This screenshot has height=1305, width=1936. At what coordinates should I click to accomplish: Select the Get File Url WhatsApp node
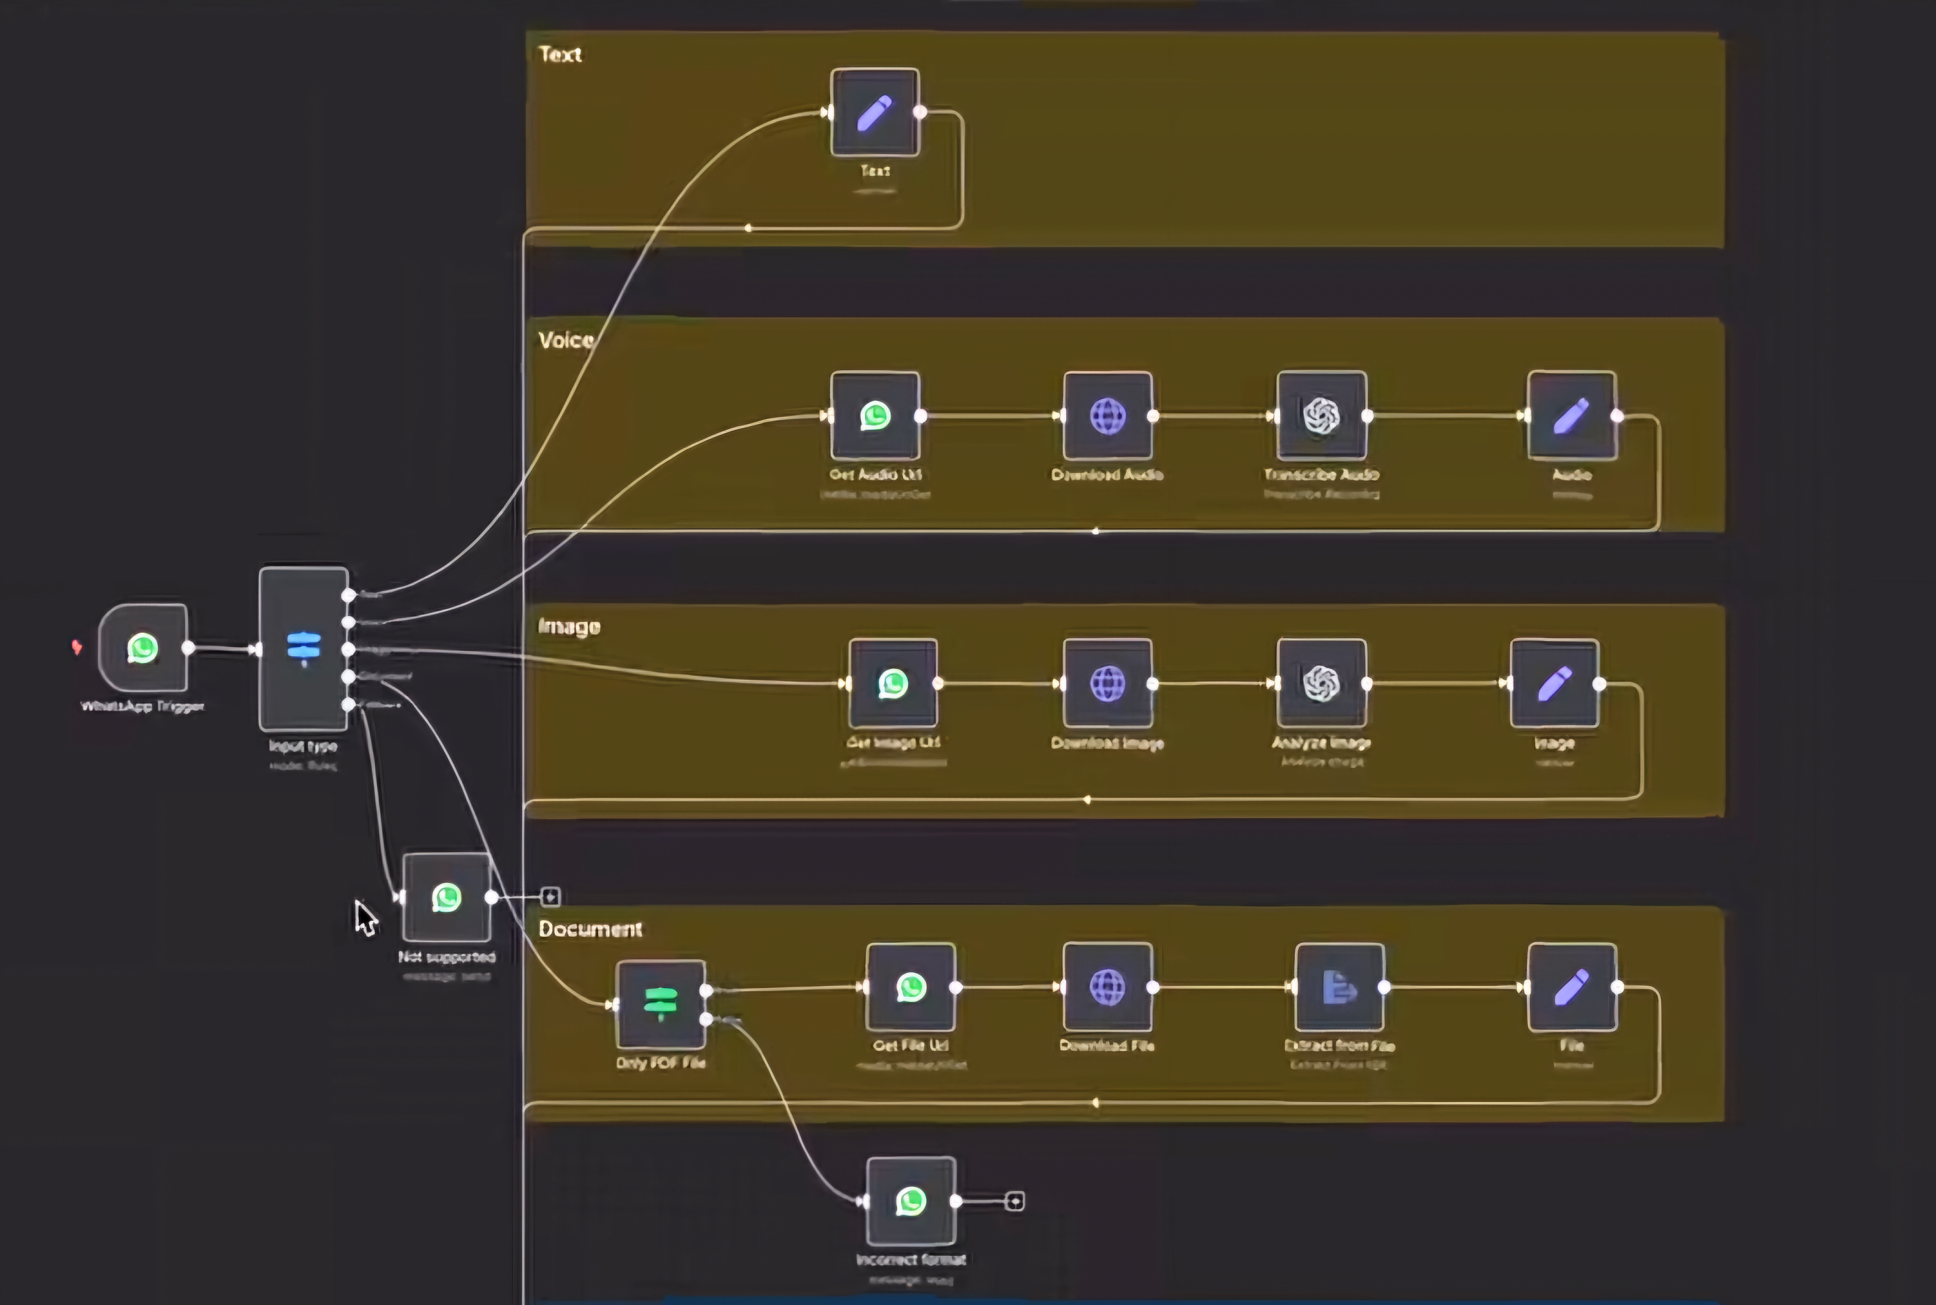click(910, 987)
